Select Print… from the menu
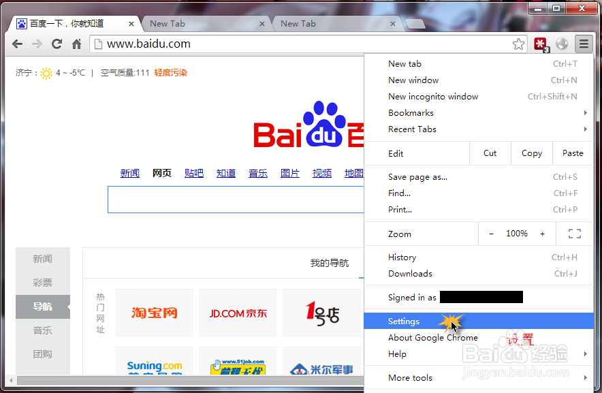 (478, 209)
